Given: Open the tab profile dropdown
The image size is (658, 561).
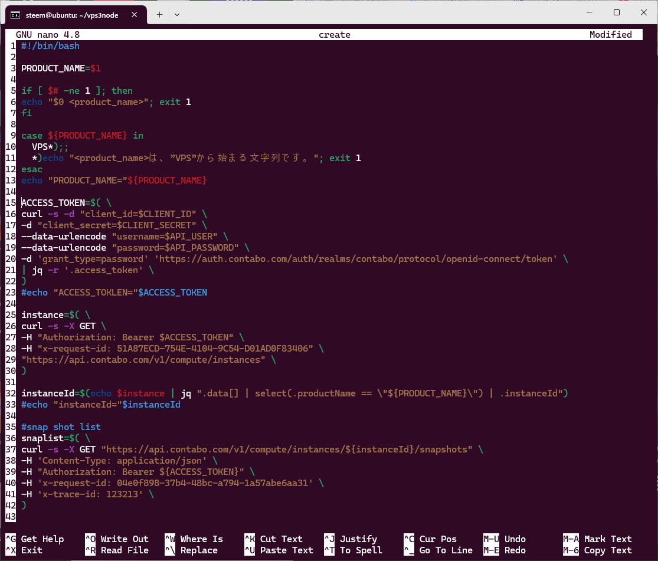Looking at the screenshot, I should pos(177,15).
